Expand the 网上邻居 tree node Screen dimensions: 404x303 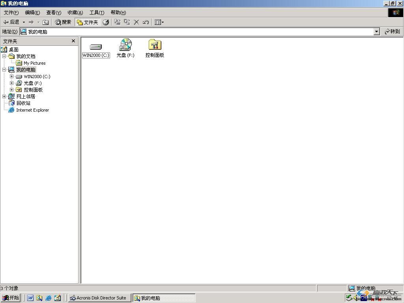coord(4,96)
